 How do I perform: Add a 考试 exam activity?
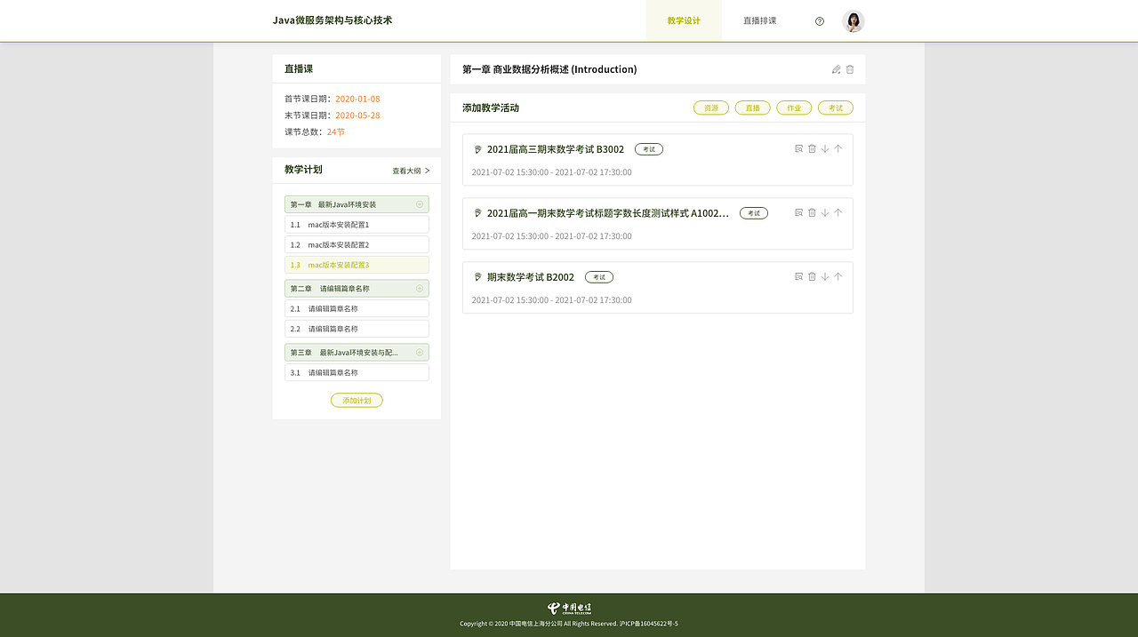coord(836,107)
